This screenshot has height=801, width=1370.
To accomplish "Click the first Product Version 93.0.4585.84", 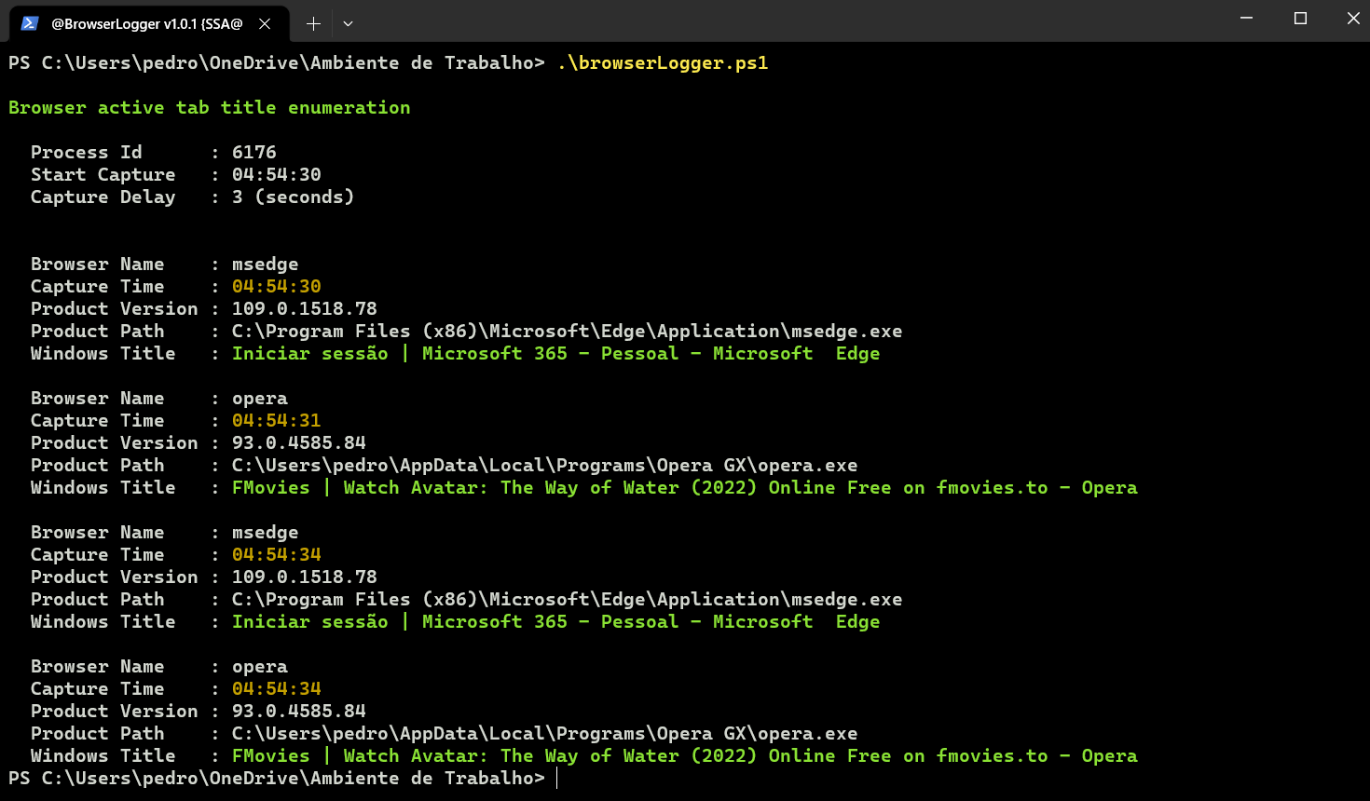I will pos(299,443).
